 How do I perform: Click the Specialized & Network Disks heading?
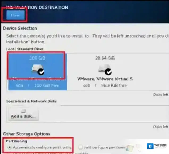[31, 101]
